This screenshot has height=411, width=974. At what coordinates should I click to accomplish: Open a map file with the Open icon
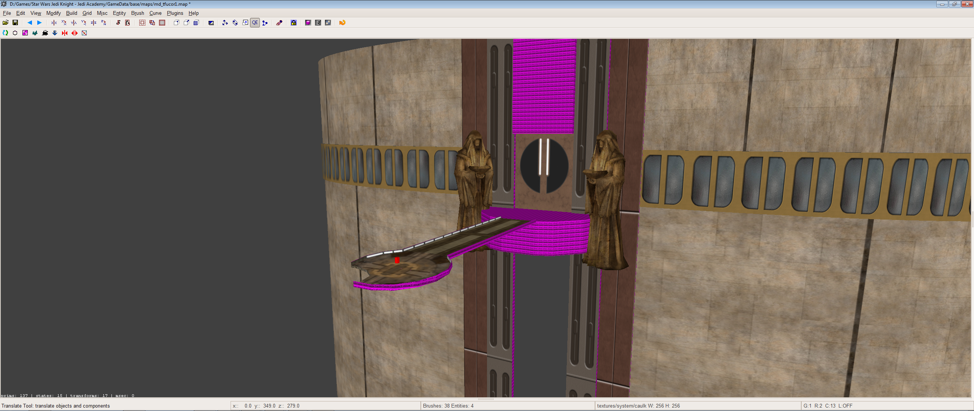coord(5,23)
